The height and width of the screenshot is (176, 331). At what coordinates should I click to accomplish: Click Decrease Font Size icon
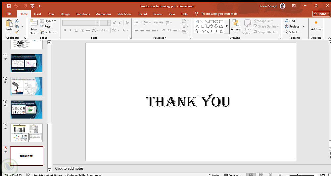(120, 23)
